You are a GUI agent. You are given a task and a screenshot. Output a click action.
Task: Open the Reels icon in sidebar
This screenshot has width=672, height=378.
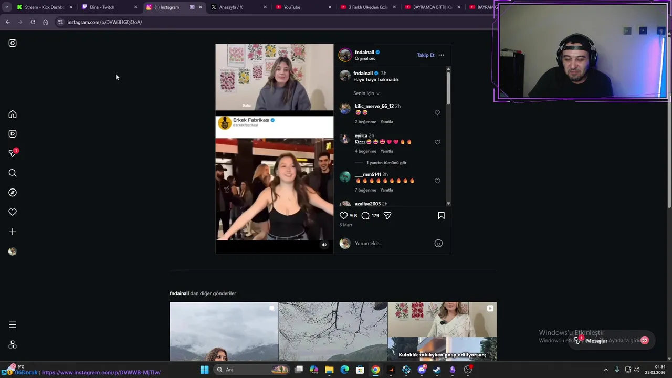13,134
